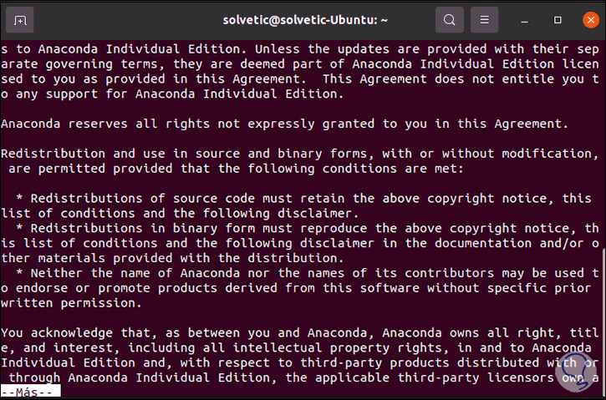
Task: Click the "list of conditions and the following disclaimer." line
Action: tap(167, 213)
